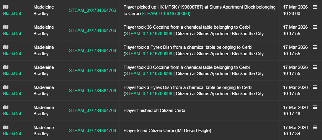Open BlackOut link in killed Cerbi row

coord(12,134)
